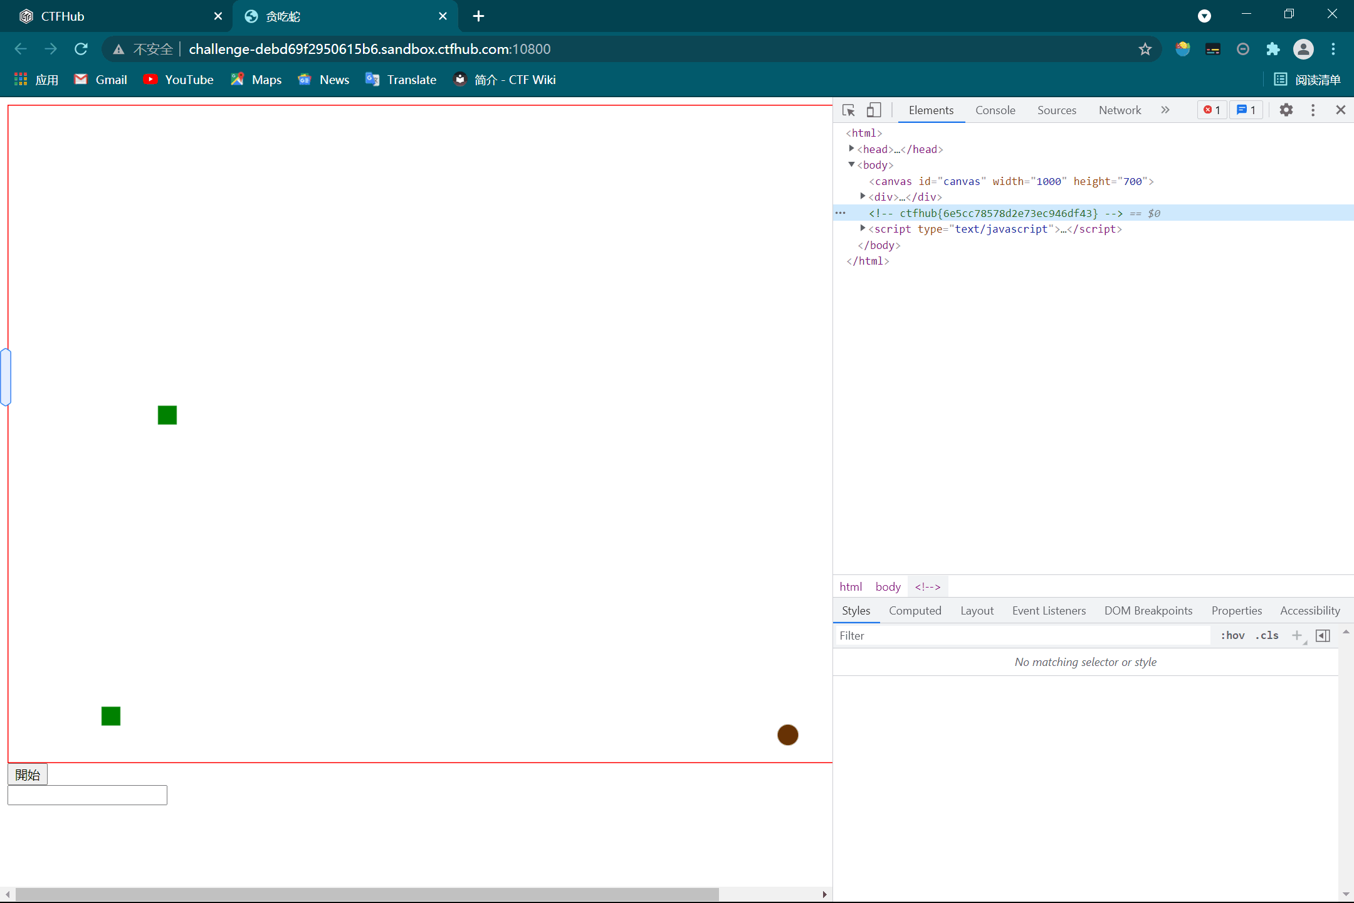Click the 开始 button on the page
Image resolution: width=1354 pixels, height=903 pixels.
point(27,774)
